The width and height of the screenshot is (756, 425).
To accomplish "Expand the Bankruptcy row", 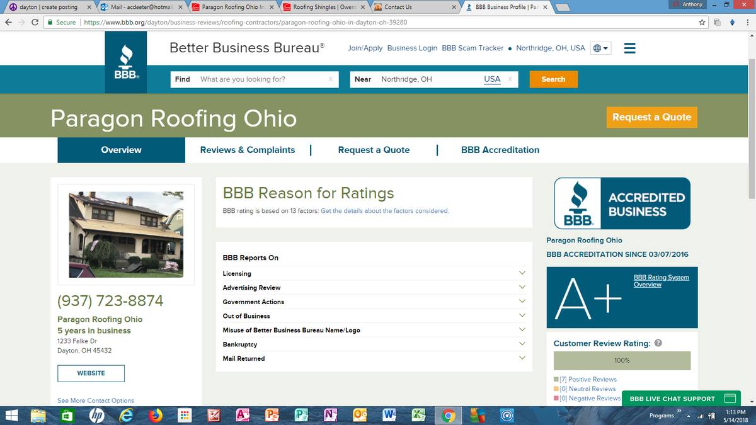I will click(x=374, y=344).
